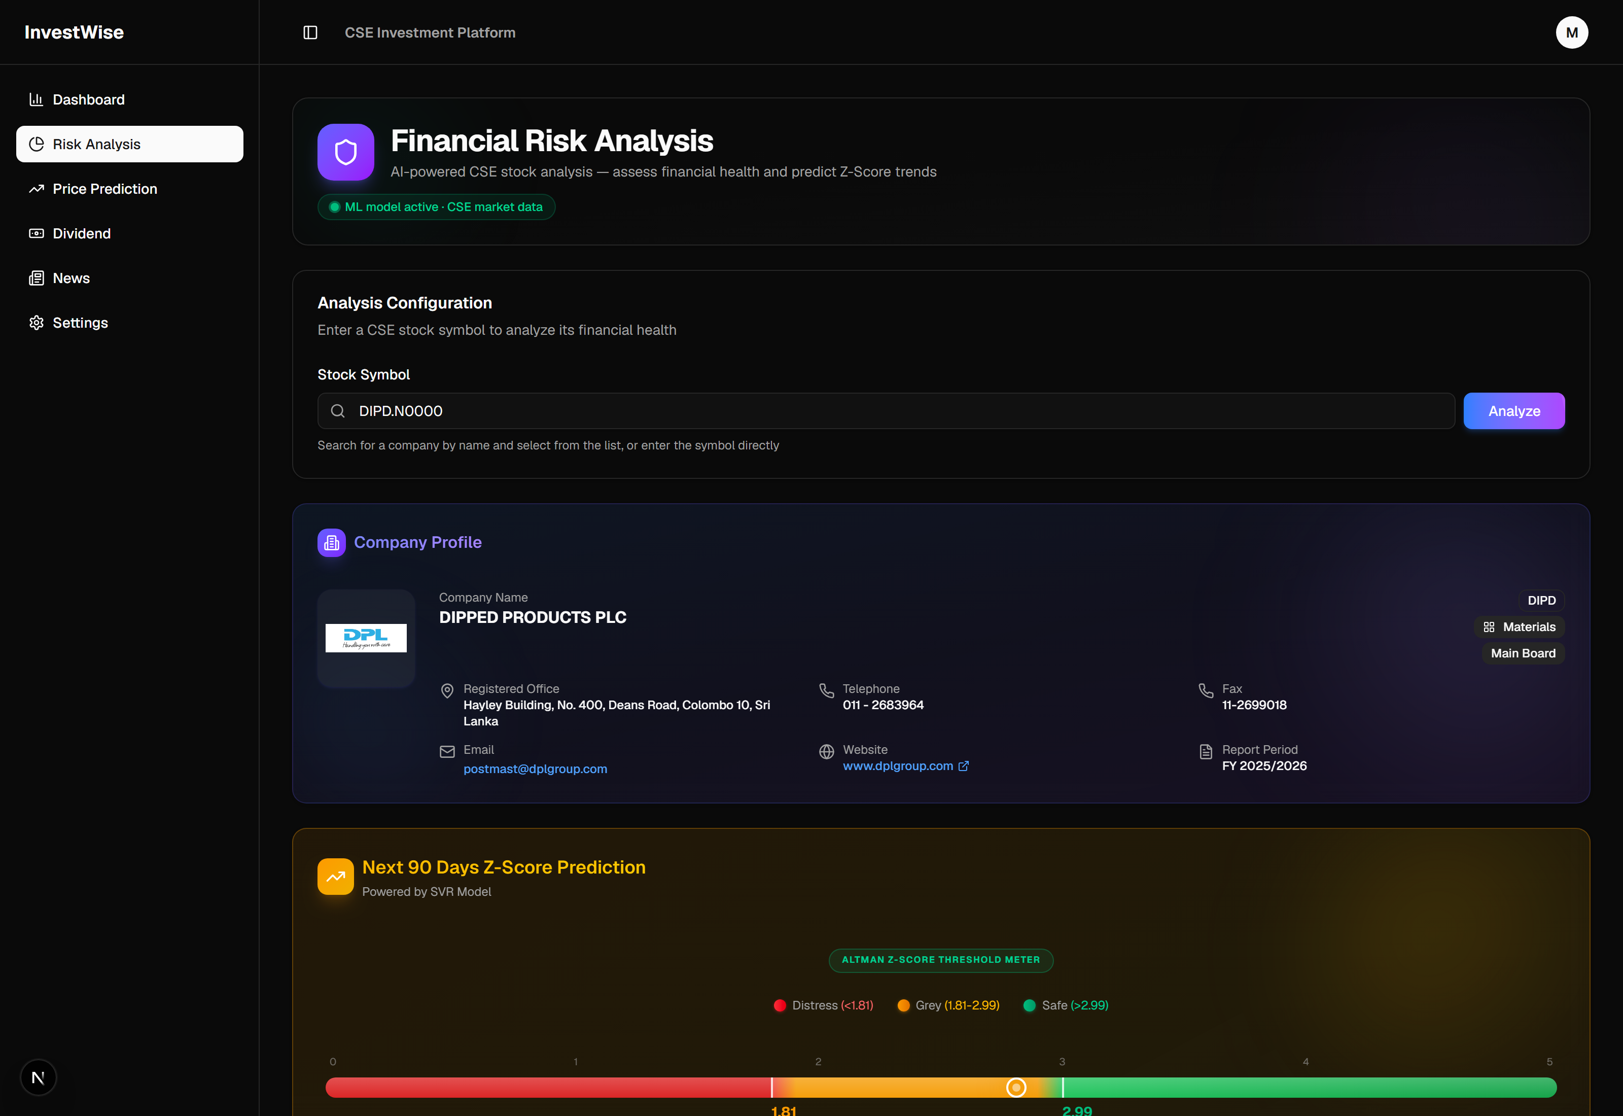Click the Powered by SVR Model subtitle

[427, 892]
